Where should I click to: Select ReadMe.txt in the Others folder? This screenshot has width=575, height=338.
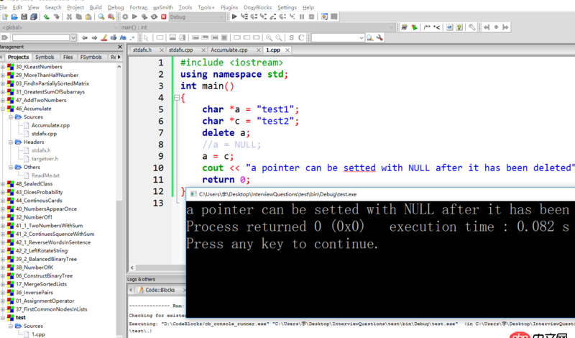point(45,175)
